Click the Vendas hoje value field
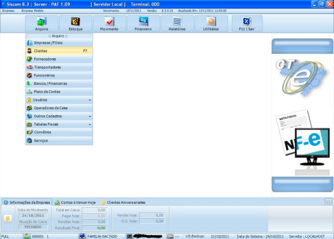334x239 pixels. point(152,215)
